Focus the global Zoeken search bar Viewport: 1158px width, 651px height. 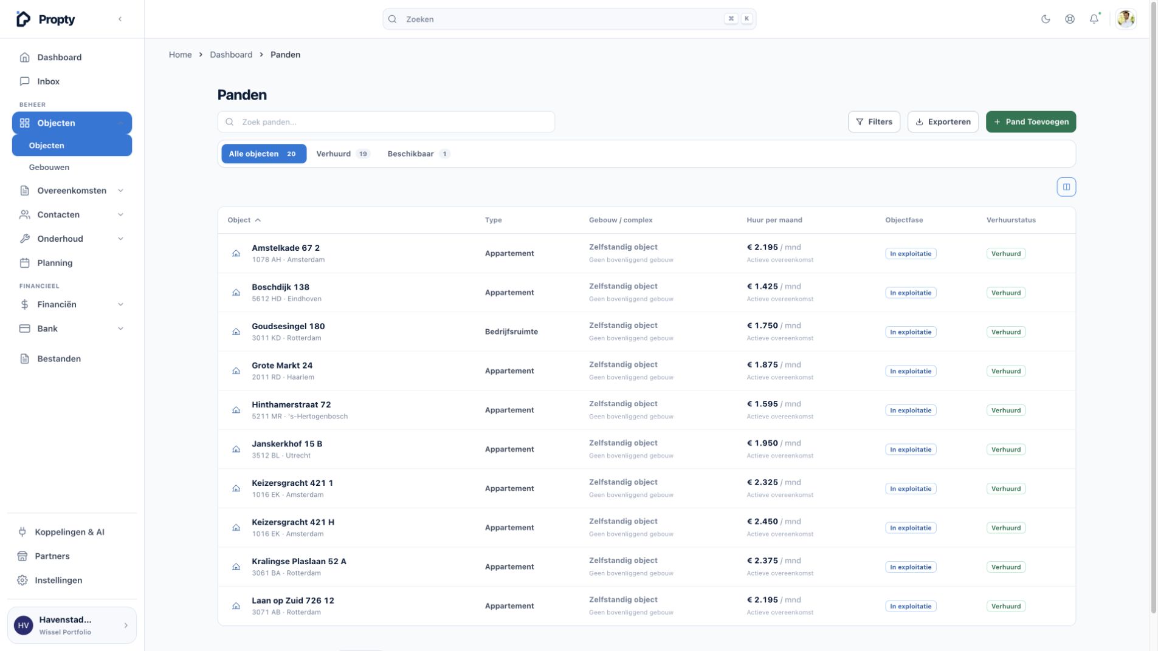569,19
